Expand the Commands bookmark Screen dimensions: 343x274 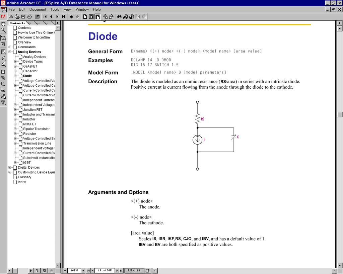click(x=10, y=47)
